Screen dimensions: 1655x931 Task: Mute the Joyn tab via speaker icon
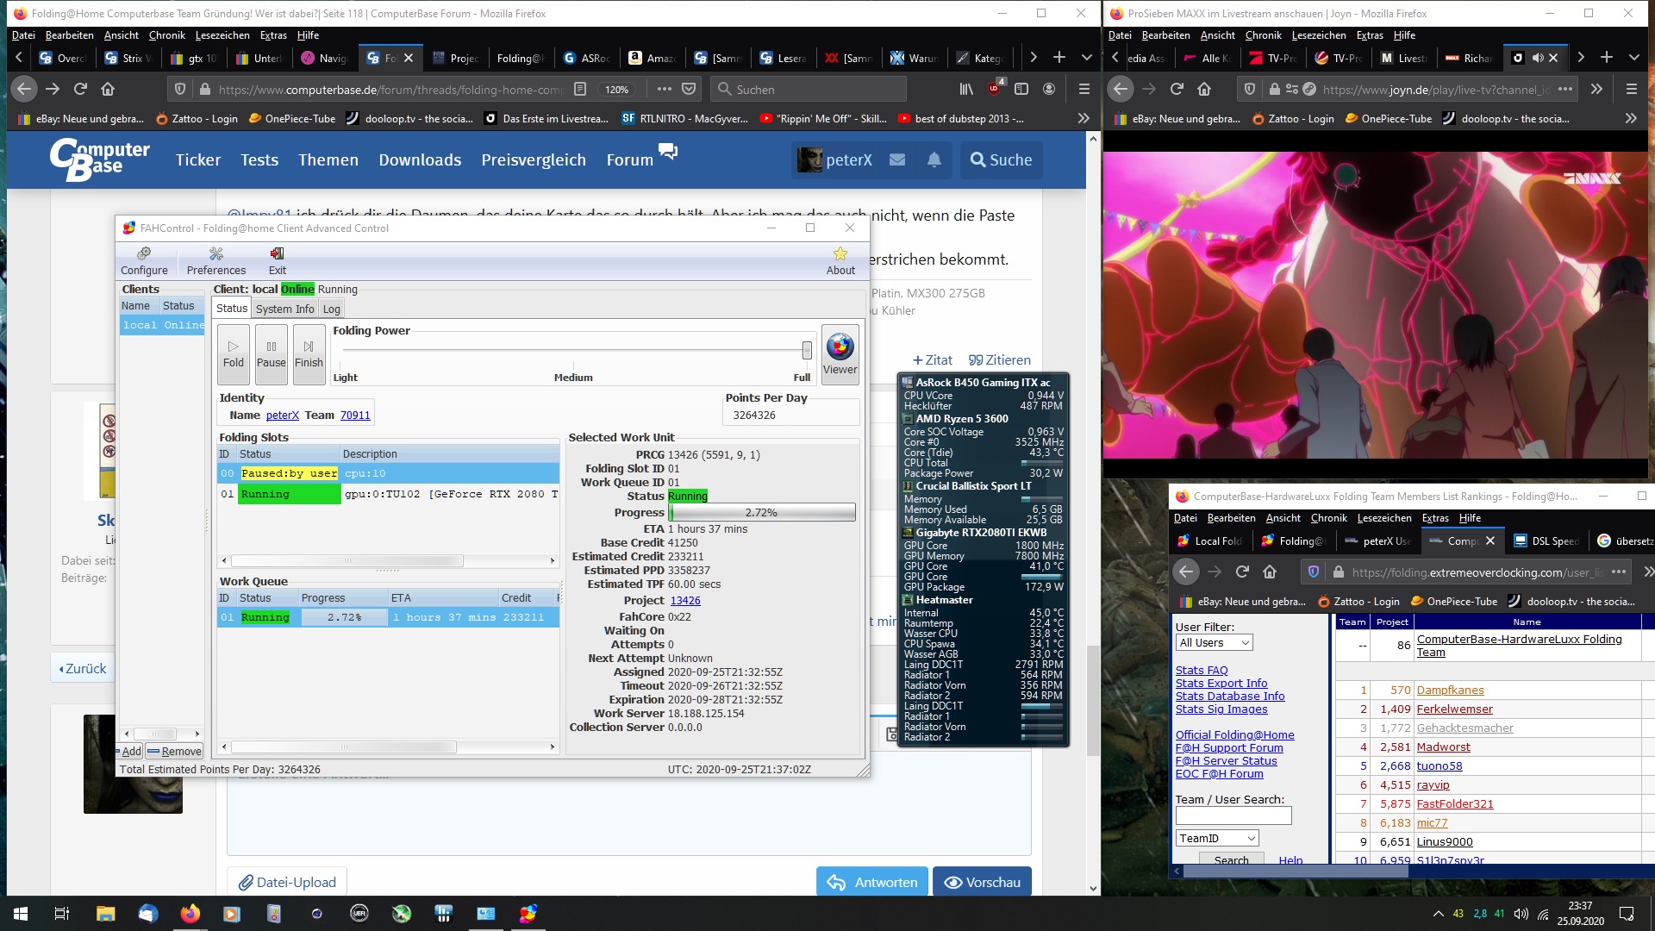(1537, 58)
